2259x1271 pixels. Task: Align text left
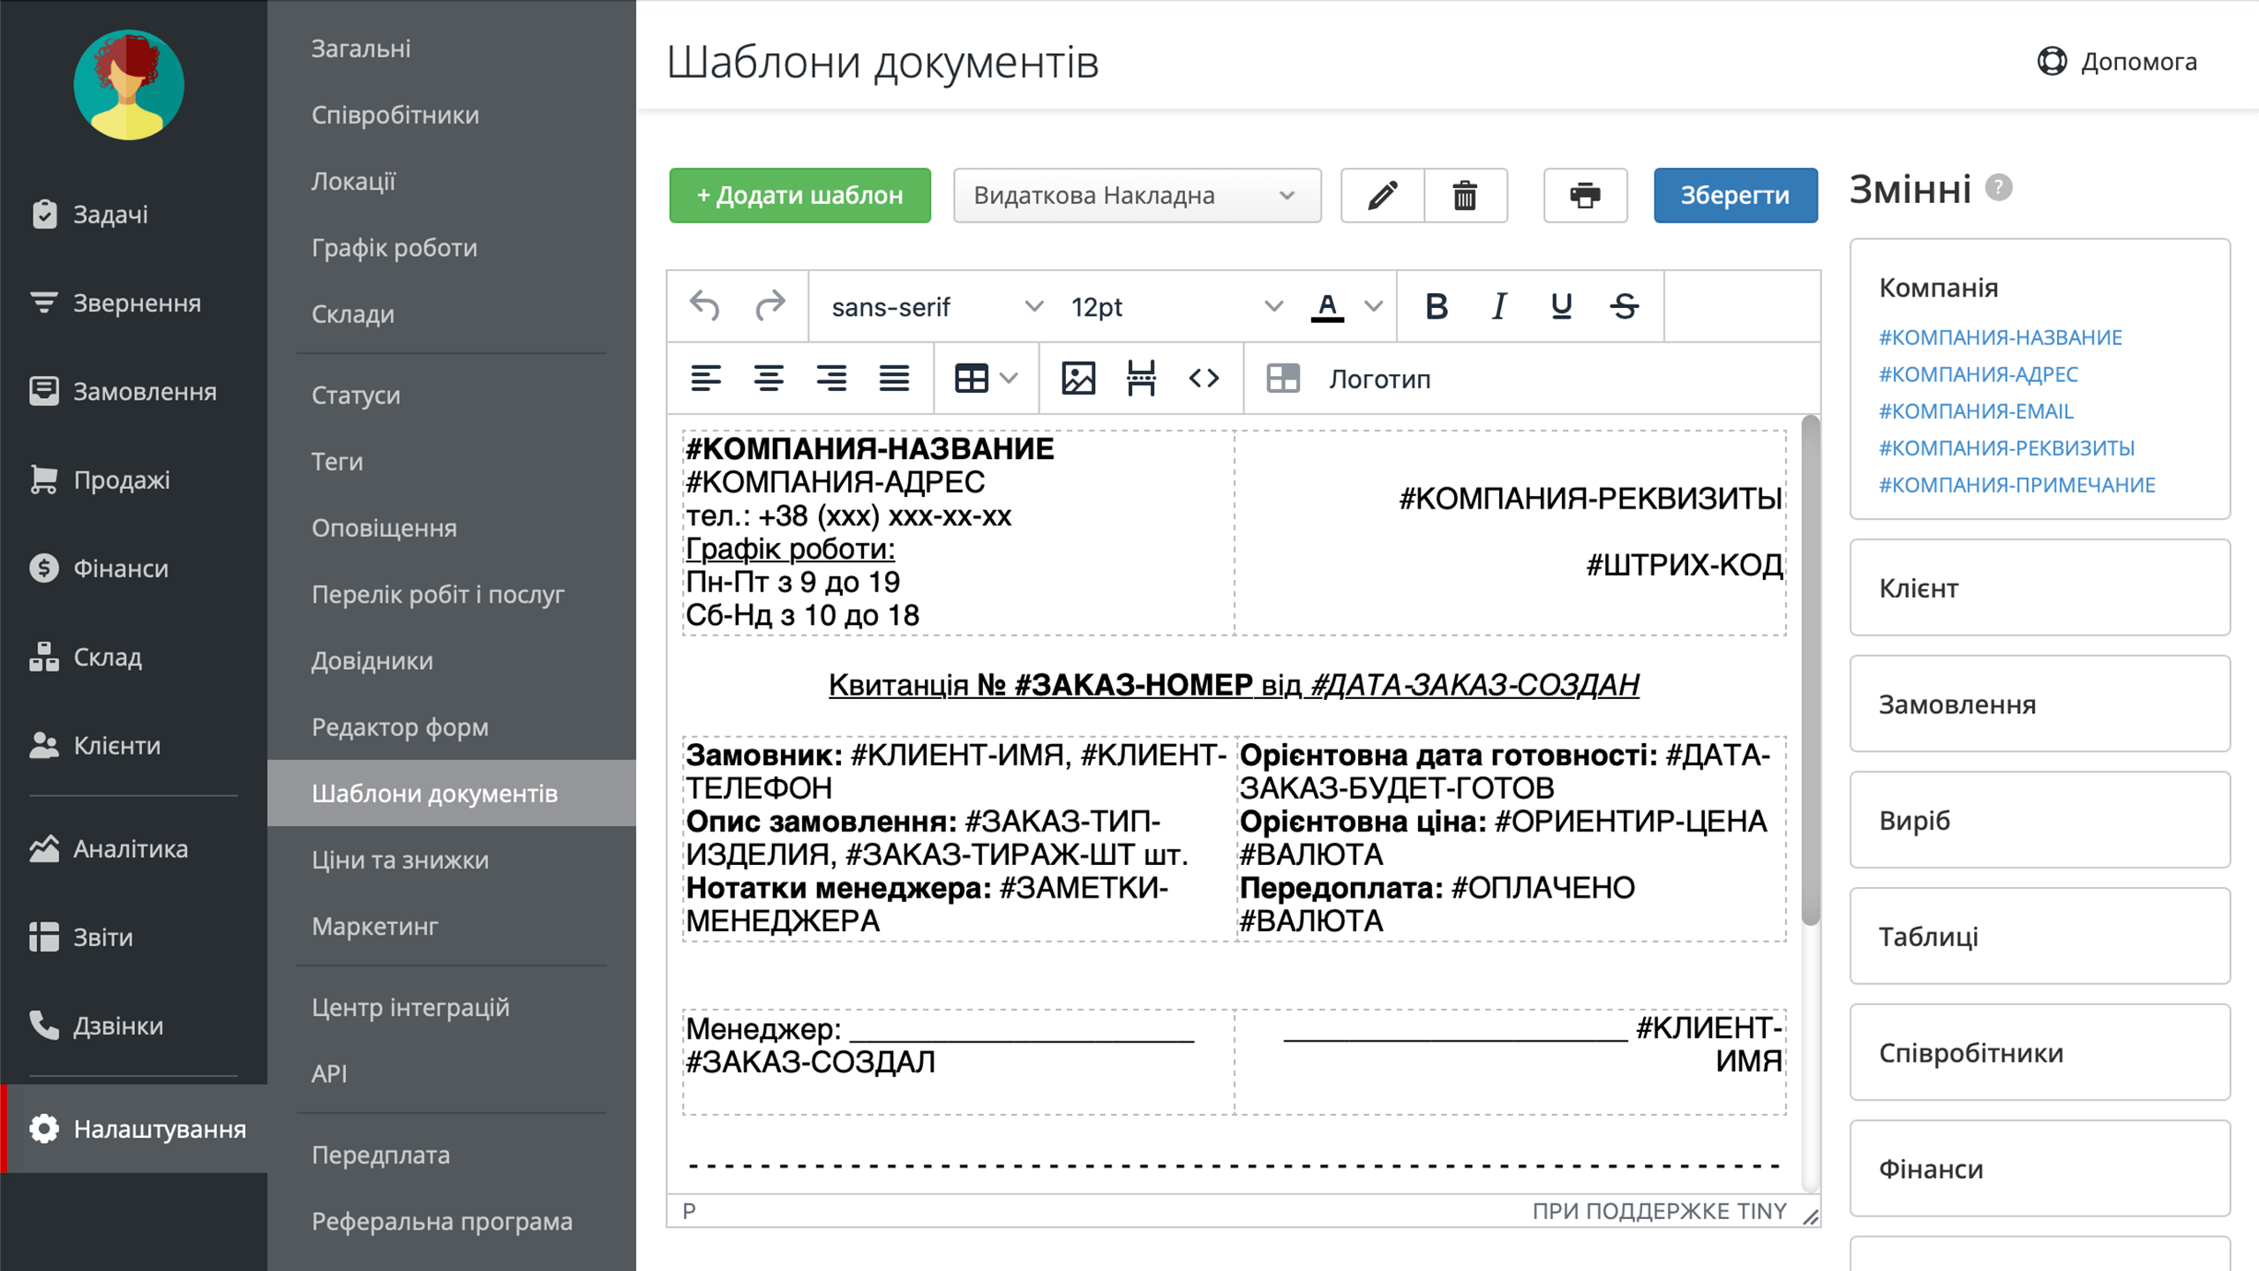click(705, 379)
